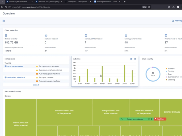The height and width of the screenshot is (136, 182).
Task: Click the 21 Nov bar in Activities chart
Action: click(125, 73)
